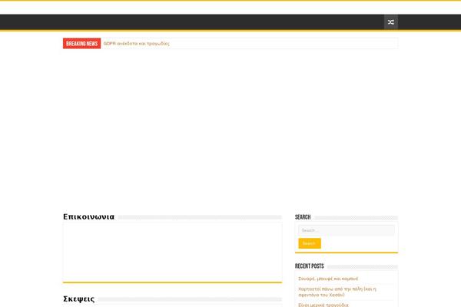Click the Recent Posts widget title

[x=310, y=266]
